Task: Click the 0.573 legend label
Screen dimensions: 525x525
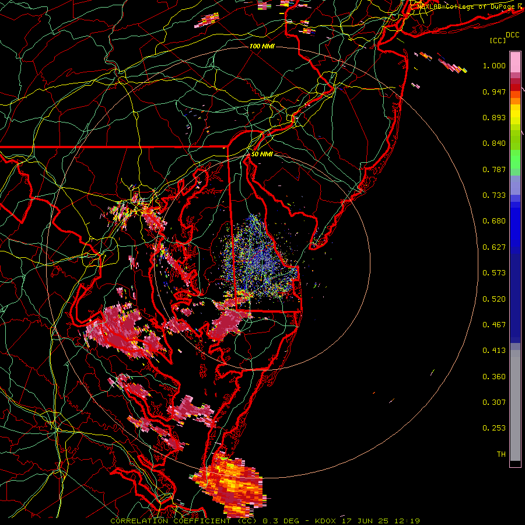Action: click(494, 273)
